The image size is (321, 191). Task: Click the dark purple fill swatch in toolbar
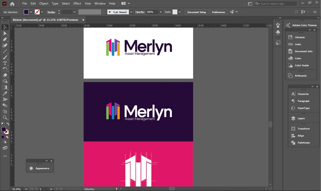(4, 129)
